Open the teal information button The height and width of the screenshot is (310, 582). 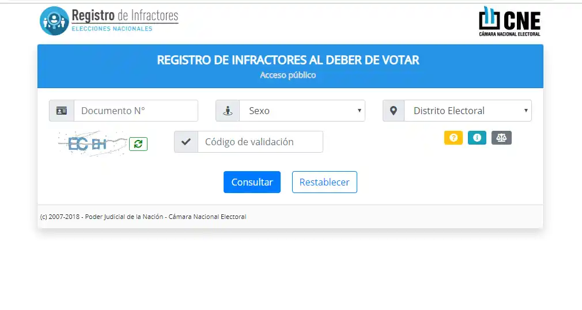coord(477,138)
